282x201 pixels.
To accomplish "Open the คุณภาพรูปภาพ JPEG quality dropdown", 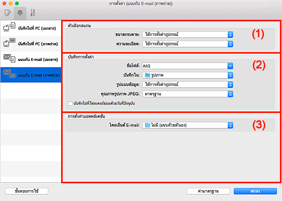I will [187, 94].
